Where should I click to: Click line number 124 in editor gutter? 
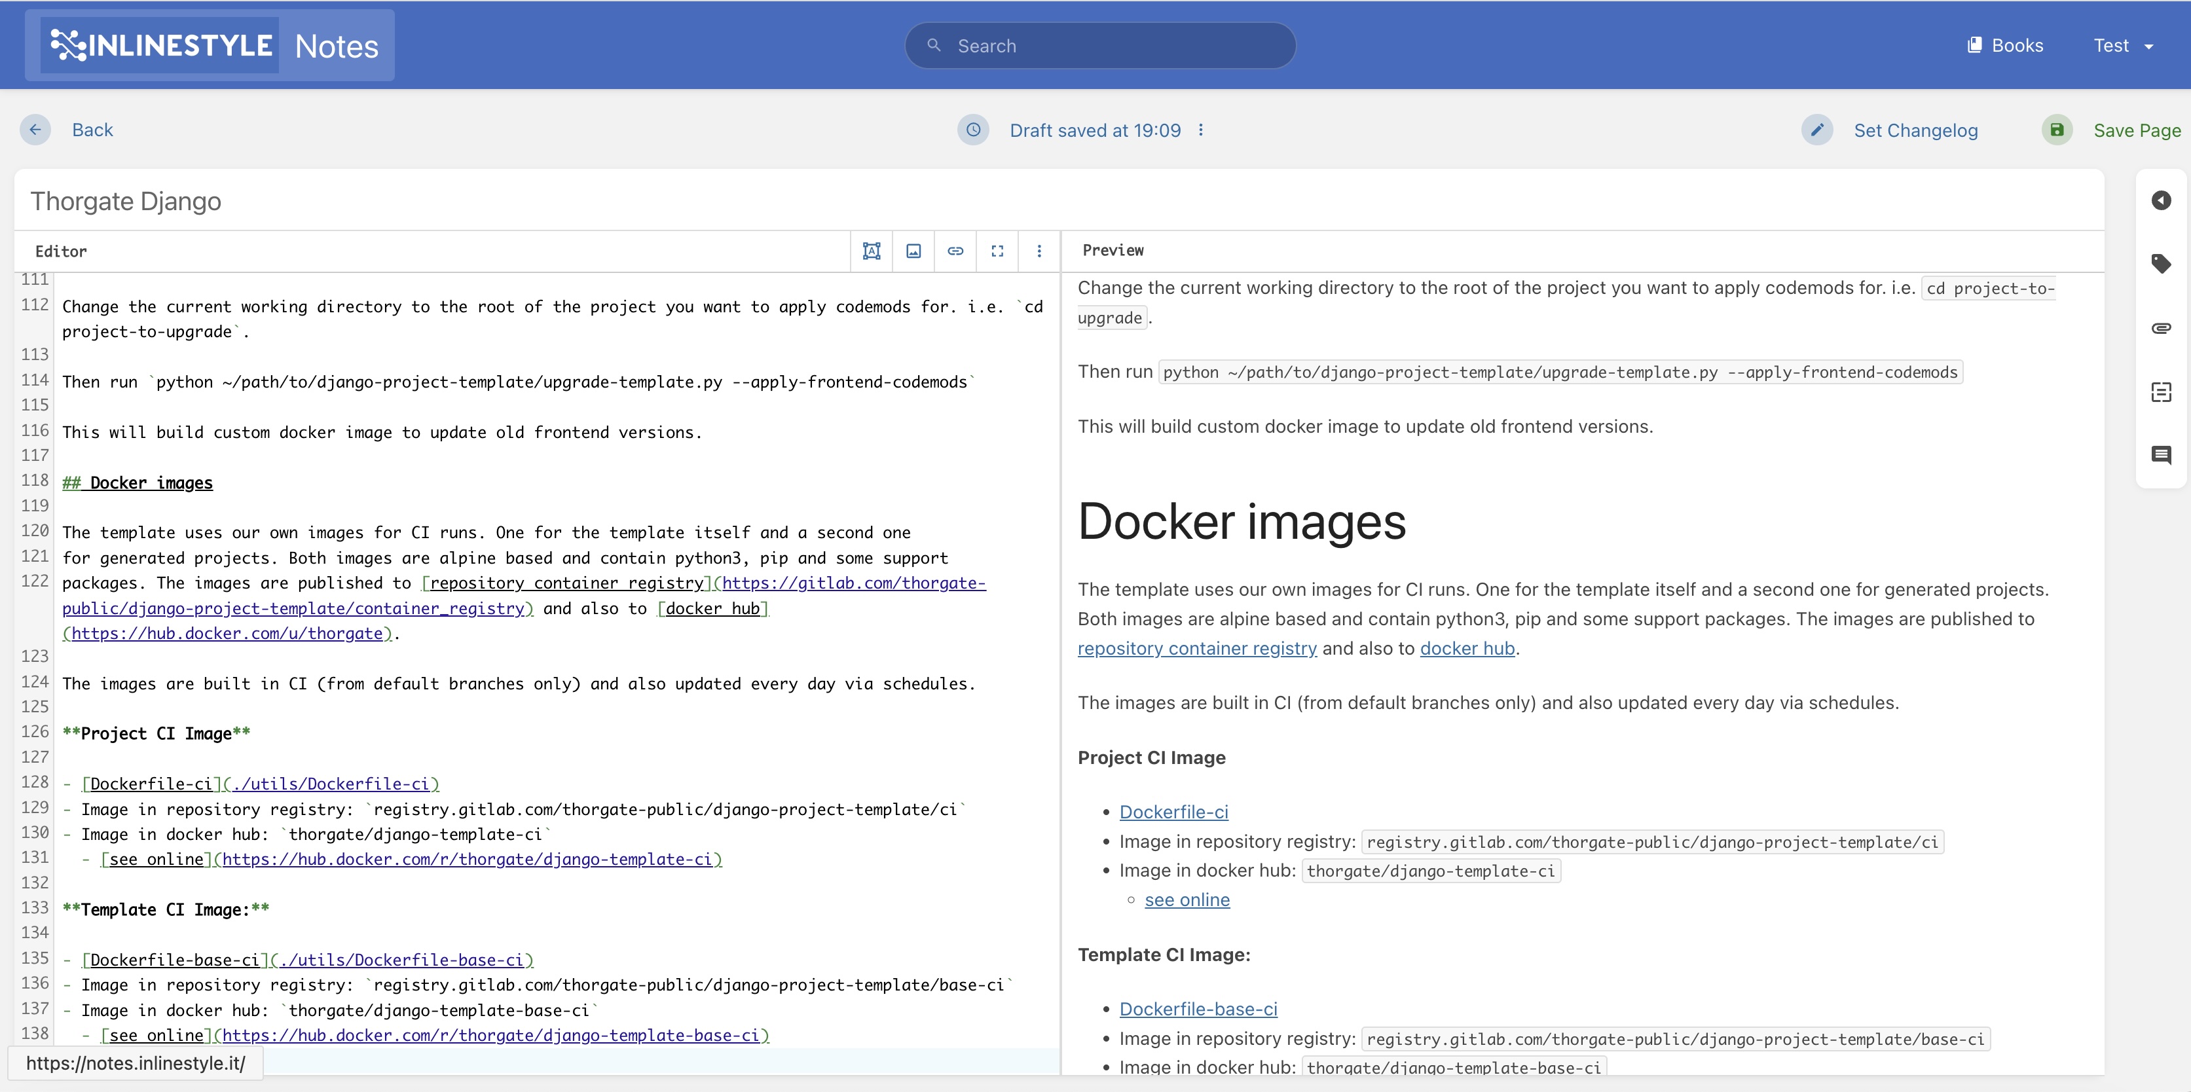tap(35, 682)
